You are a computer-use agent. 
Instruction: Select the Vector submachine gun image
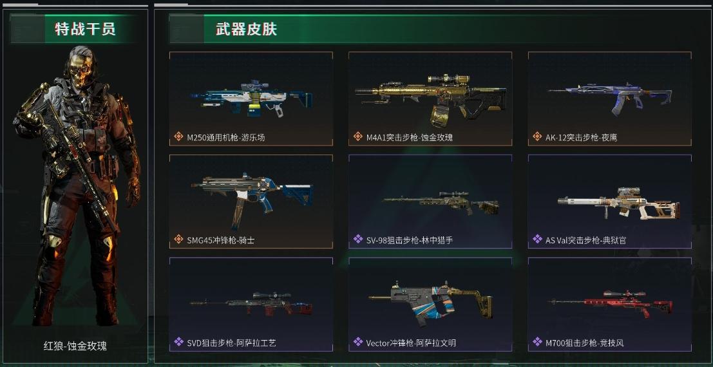[x=430, y=303]
